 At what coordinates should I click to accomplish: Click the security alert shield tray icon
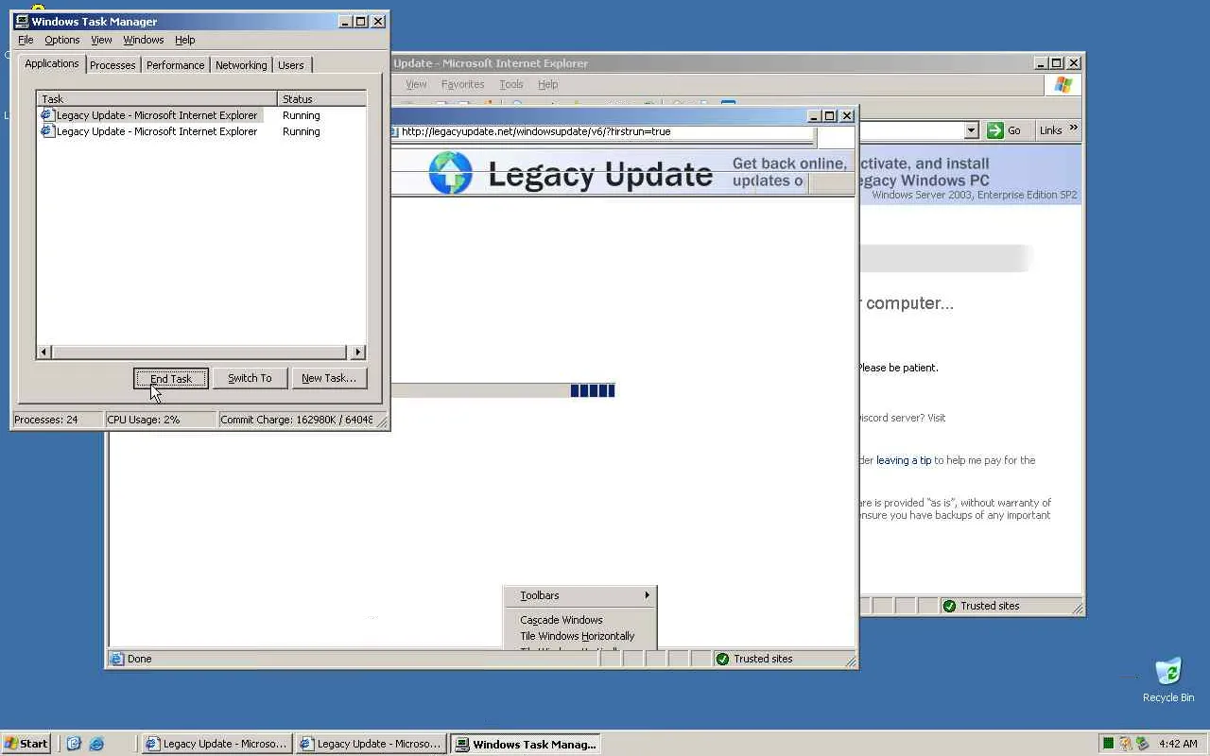coord(1125,744)
